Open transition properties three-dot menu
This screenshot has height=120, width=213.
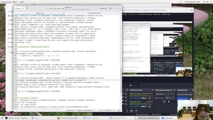click(173, 102)
